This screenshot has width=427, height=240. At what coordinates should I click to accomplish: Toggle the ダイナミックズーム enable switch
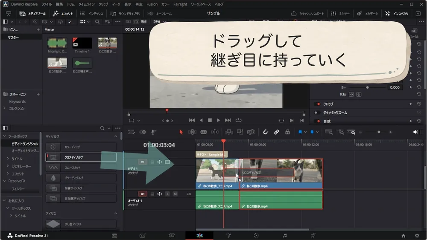click(317, 113)
